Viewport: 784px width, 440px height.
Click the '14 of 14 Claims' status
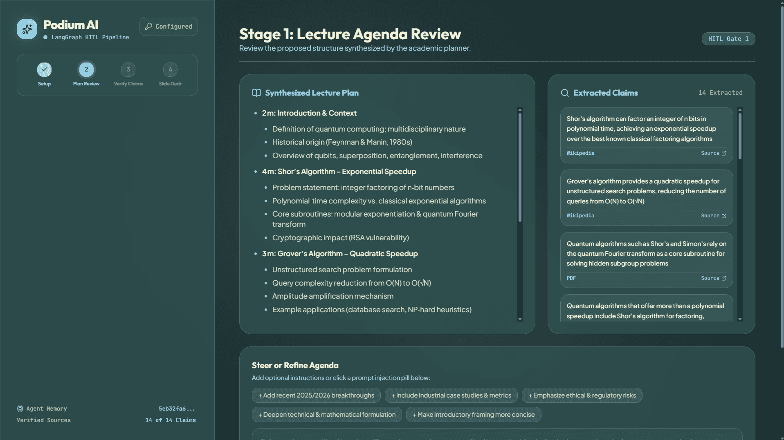click(171, 420)
